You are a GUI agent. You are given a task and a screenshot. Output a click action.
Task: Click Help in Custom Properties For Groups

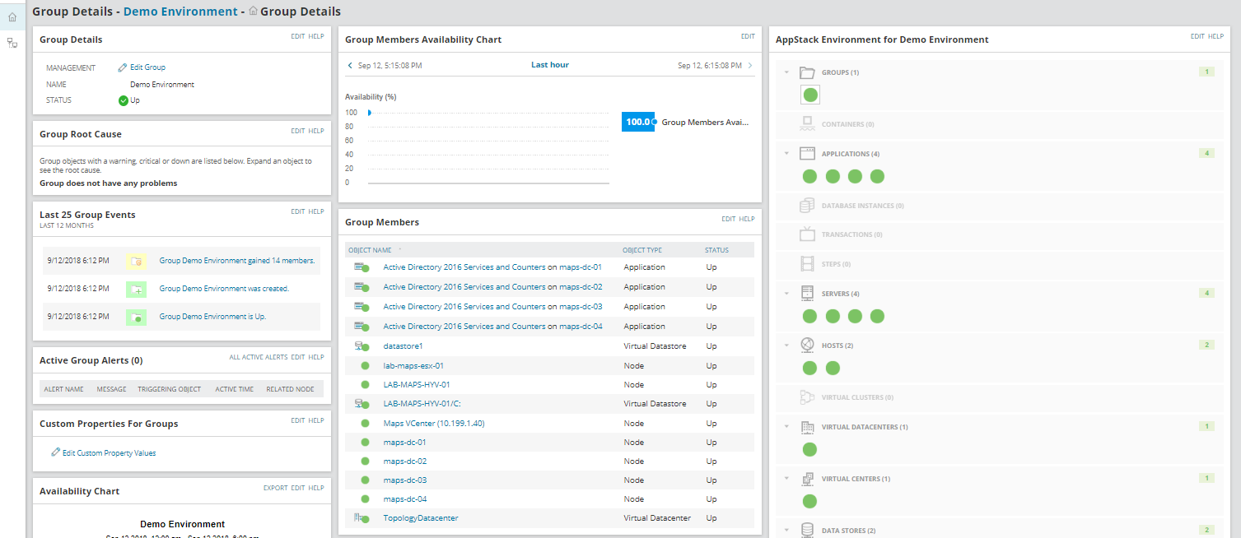pos(316,420)
